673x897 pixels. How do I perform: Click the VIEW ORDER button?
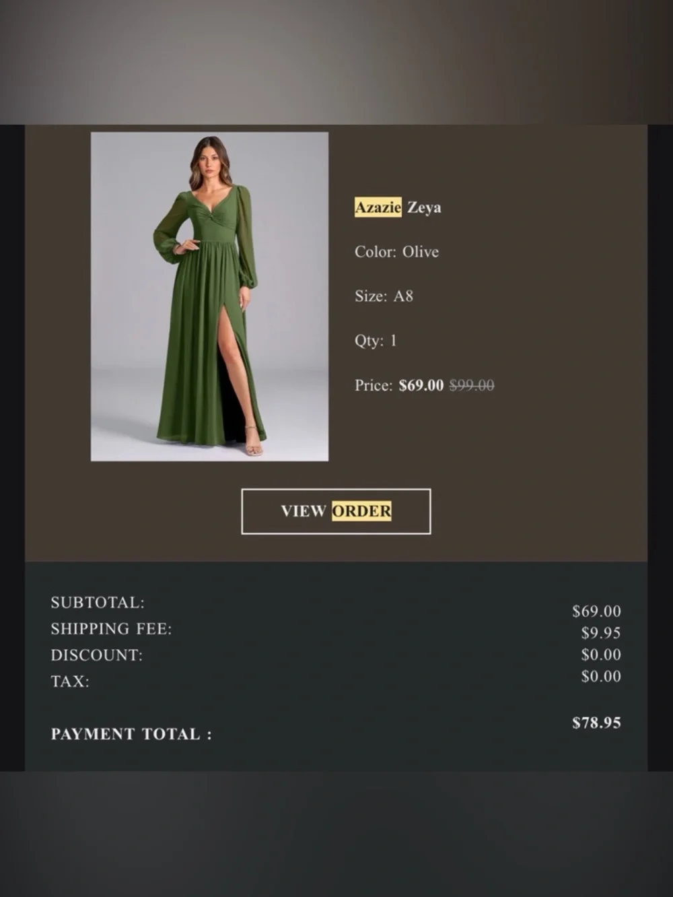point(335,511)
